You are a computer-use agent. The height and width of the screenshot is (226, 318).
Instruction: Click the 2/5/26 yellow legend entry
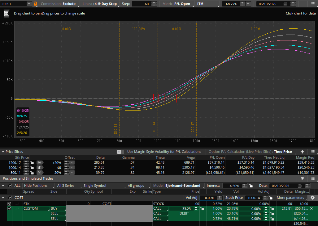(x=22, y=133)
